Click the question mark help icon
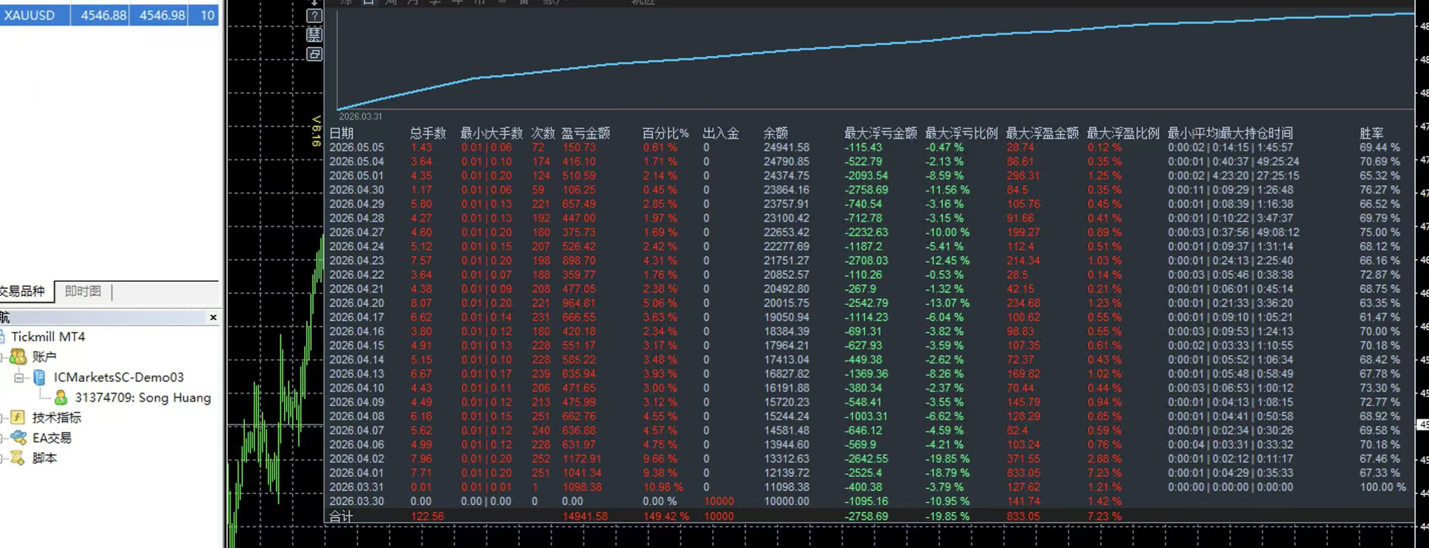 (314, 16)
